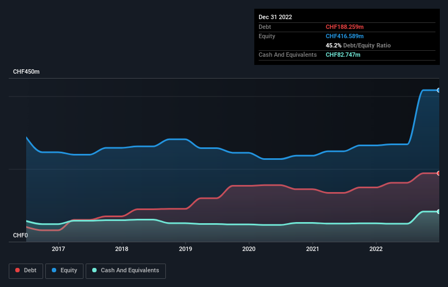Image resolution: width=448 pixels, height=287 pixels.
Task: Click the teal Cash And Equivalents dot
Action: pyautogui.click(x=94, y=270)
